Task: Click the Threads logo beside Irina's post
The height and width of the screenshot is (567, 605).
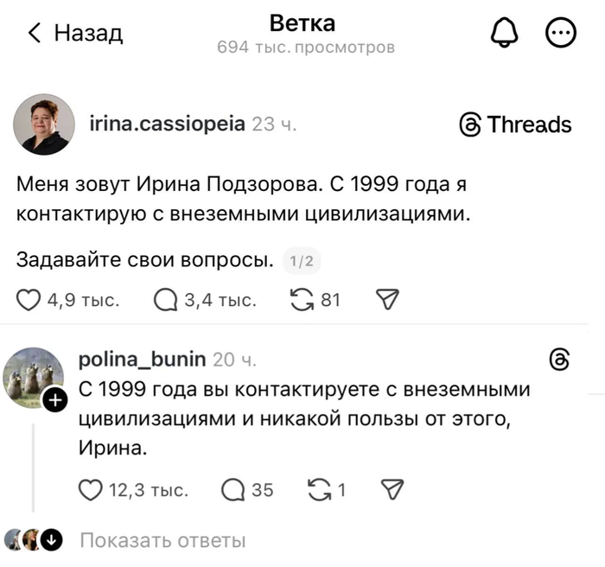Action: coord(516,124)
